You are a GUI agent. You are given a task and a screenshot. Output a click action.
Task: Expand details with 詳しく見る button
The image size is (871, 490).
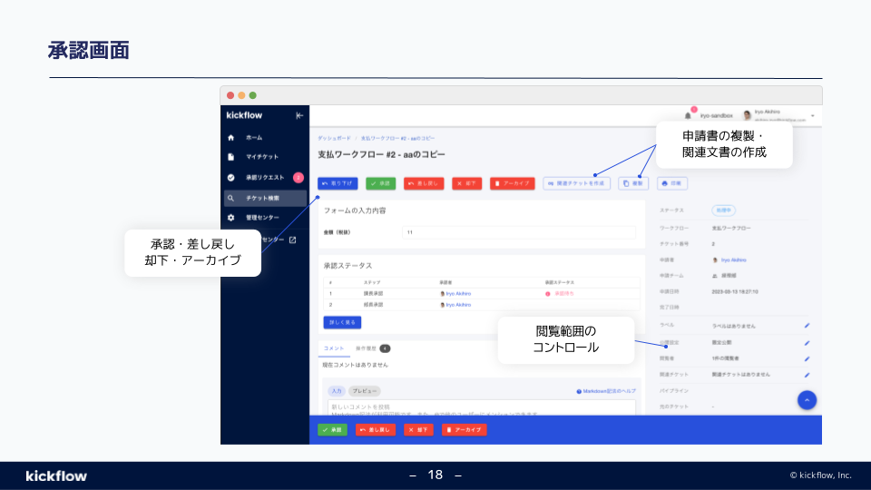click(x=342, y=322)
